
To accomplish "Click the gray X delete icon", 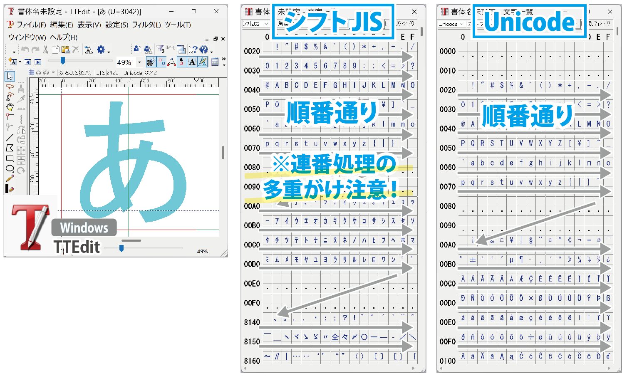I will point(76,49).
